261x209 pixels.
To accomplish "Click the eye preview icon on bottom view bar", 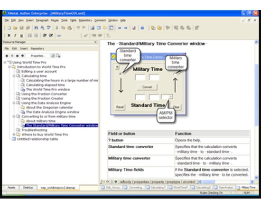I will click(x=108, y=181).
